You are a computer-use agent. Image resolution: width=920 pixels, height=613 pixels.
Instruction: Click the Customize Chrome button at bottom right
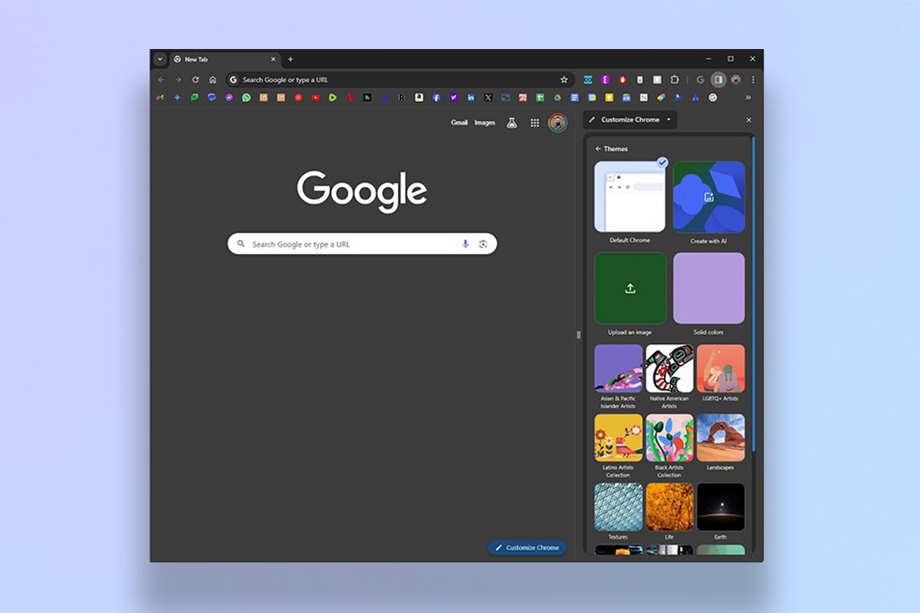pos(527,548)
